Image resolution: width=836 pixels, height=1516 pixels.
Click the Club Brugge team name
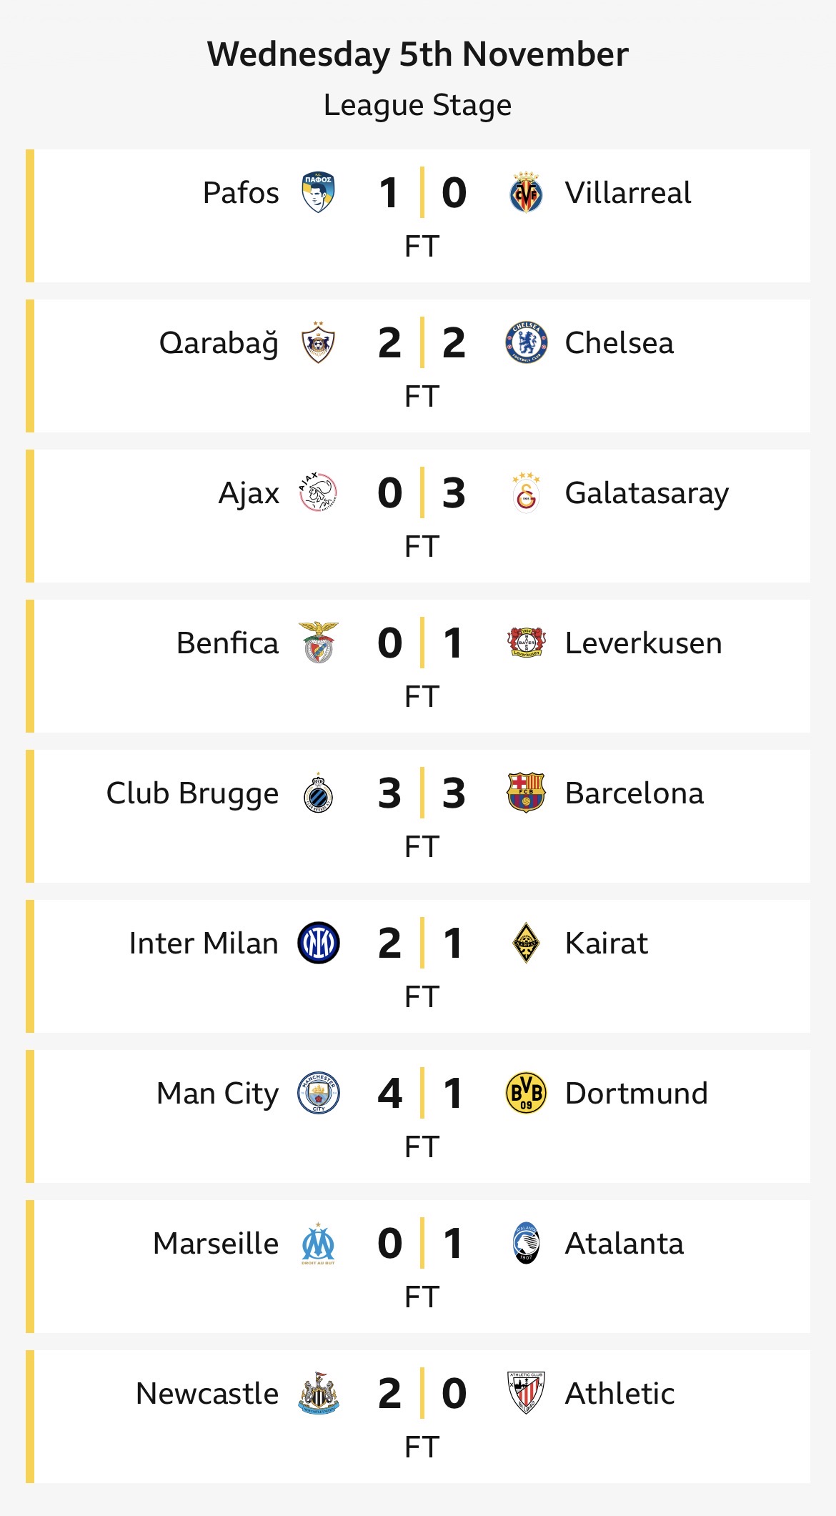click(x=192, y=793)
